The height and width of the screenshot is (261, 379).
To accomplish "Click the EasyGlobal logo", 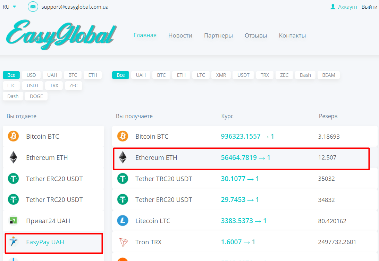I will pyautogui.click(x=61, y=35).
